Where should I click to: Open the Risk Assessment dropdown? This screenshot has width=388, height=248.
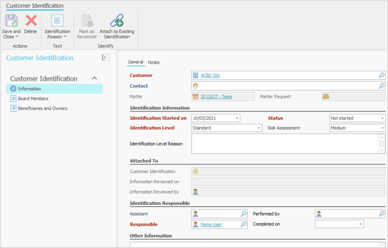click(382, 128)
